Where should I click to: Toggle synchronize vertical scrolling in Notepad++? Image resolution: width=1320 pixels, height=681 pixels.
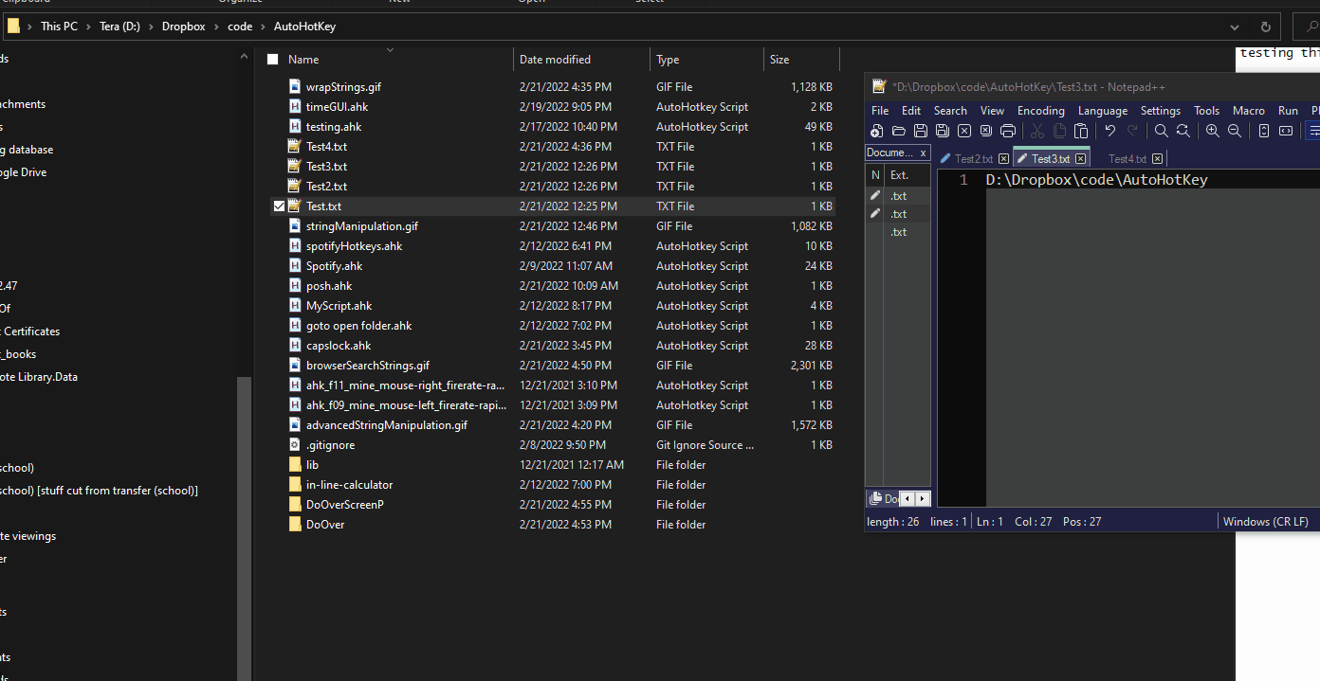(1264, 132)
